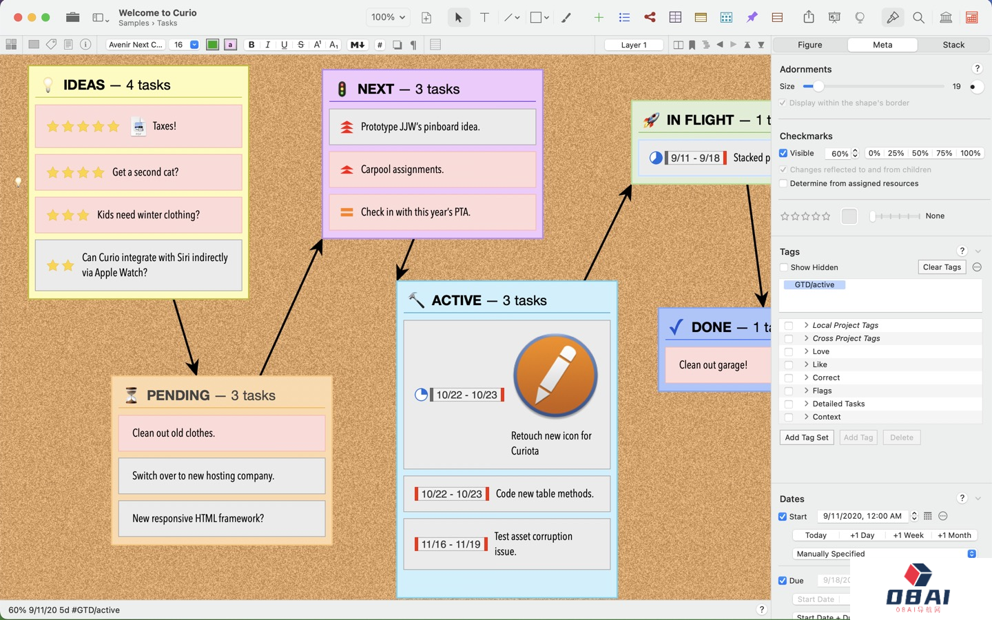
Task: Insert a pinboard with the pin icon
Action: click(752, 17)
